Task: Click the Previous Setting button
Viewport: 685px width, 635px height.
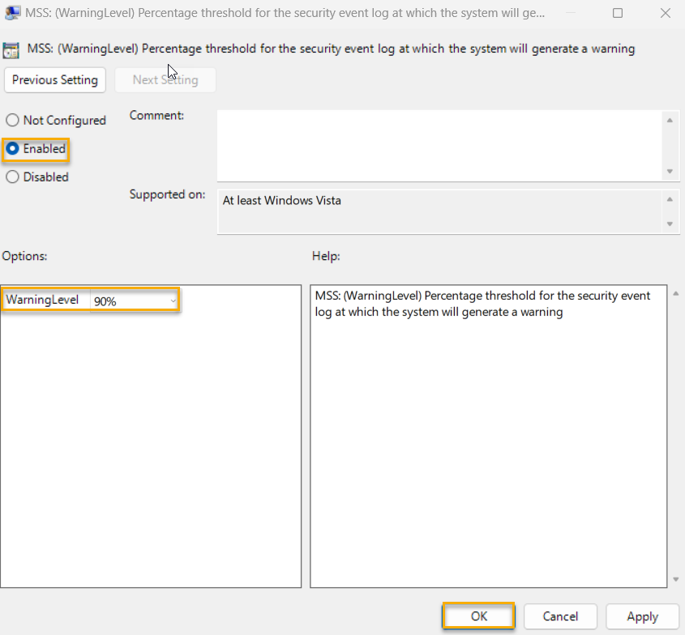Action: (54, 80)
